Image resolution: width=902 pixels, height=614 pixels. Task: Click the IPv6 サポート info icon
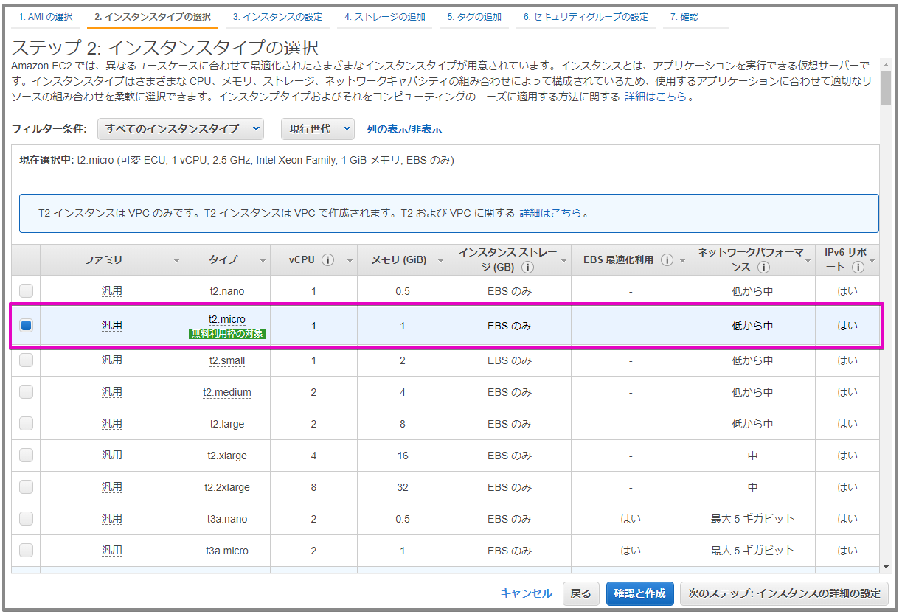[858, 268]
